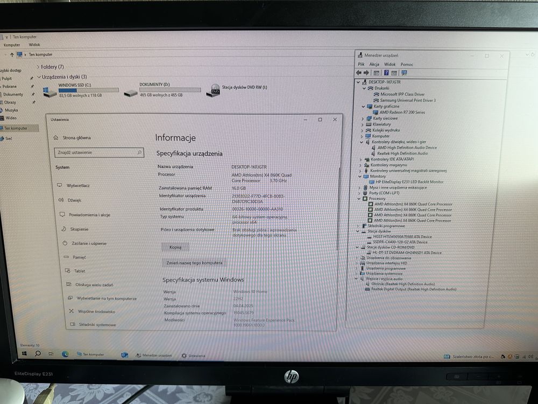Select Pobrane in Explorer sidebar
Image resolution: width=538 pixels, height=404 pixels.
(10, 87)
